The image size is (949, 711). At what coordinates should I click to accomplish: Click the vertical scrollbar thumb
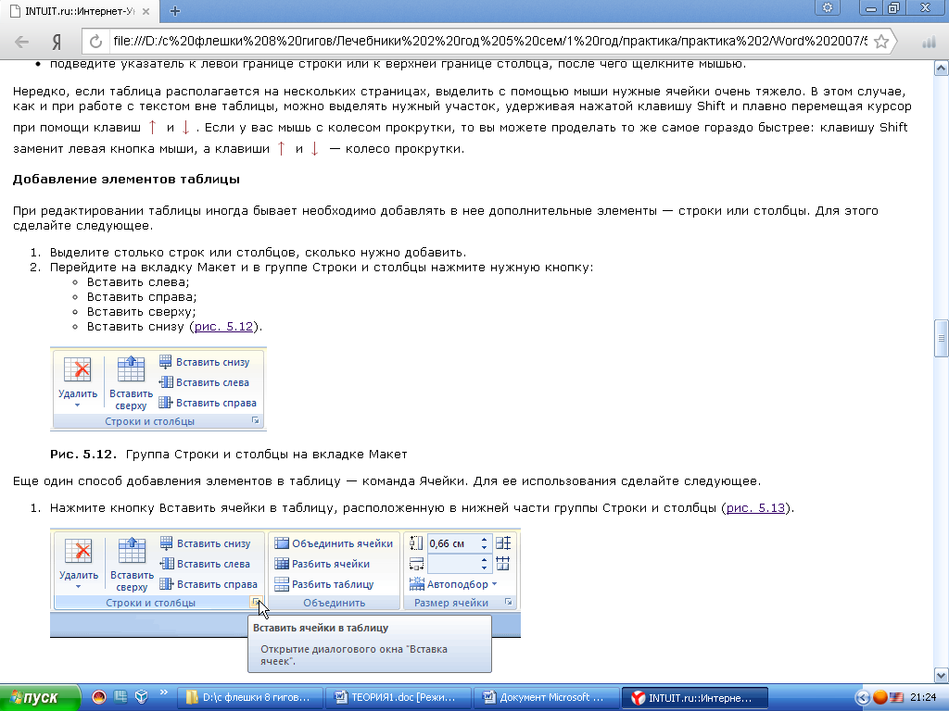(942, 339)
